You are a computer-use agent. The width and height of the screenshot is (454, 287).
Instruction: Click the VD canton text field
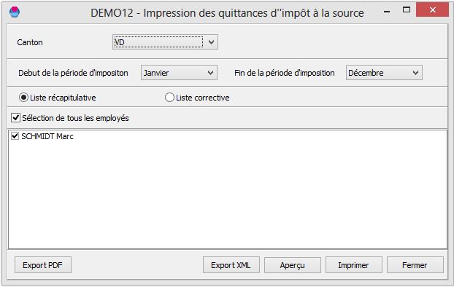(x=158, y=42)
